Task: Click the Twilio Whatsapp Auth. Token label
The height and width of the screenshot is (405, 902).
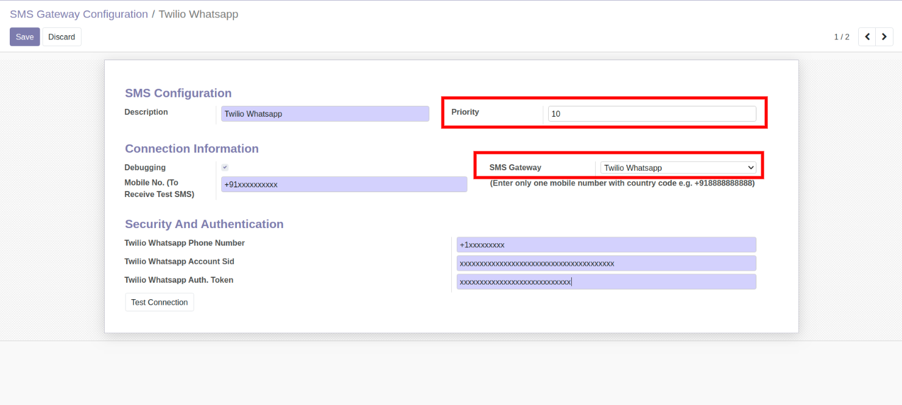Action: [179, 280]
